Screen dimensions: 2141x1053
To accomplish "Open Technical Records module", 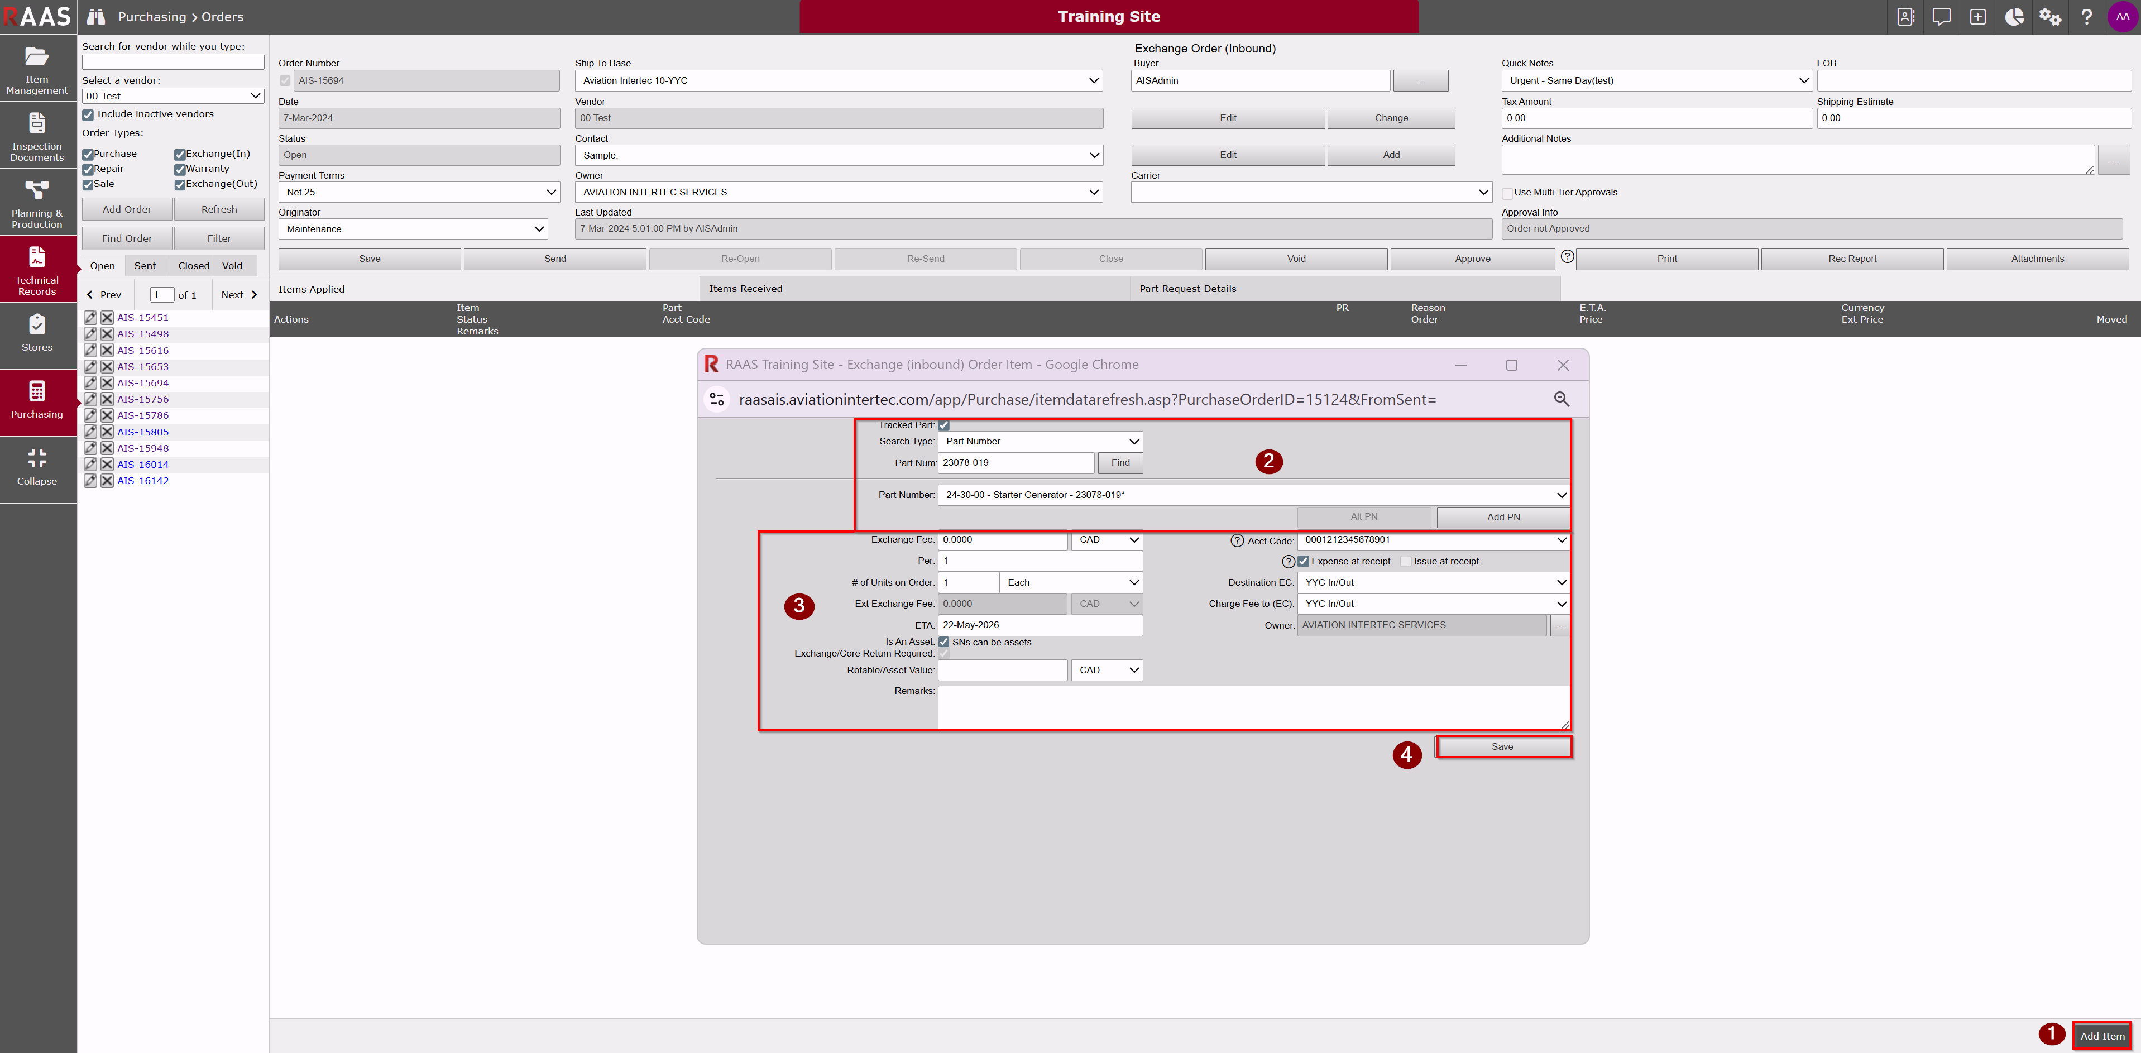I will (x=37, y=270).
